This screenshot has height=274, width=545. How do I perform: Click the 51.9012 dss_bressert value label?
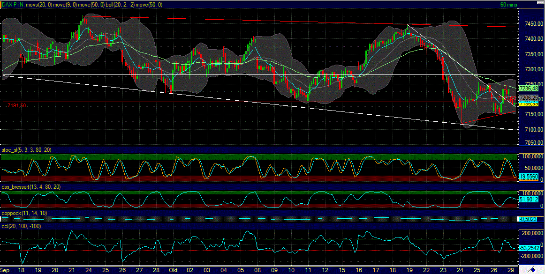tap(529, 199)
